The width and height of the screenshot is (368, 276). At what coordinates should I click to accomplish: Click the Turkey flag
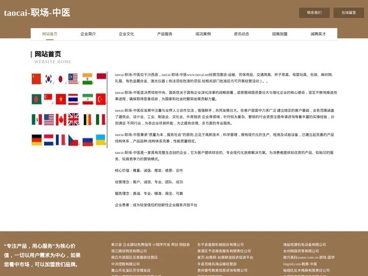point(101,99)
